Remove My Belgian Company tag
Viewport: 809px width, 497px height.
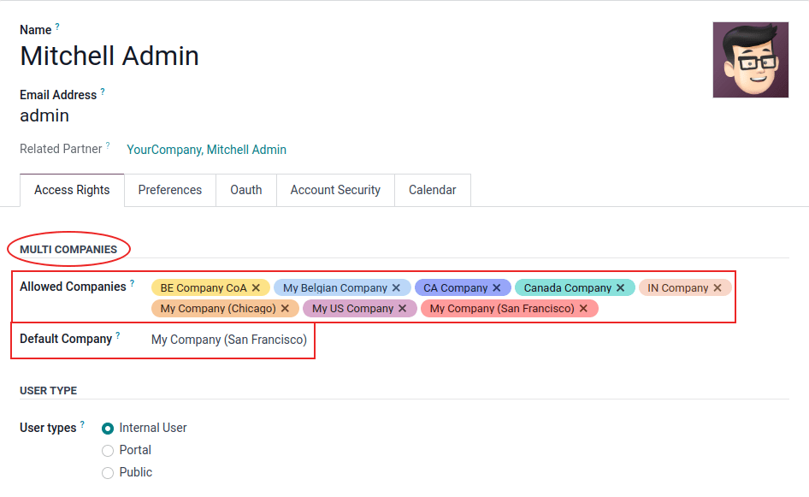point(396,288)
